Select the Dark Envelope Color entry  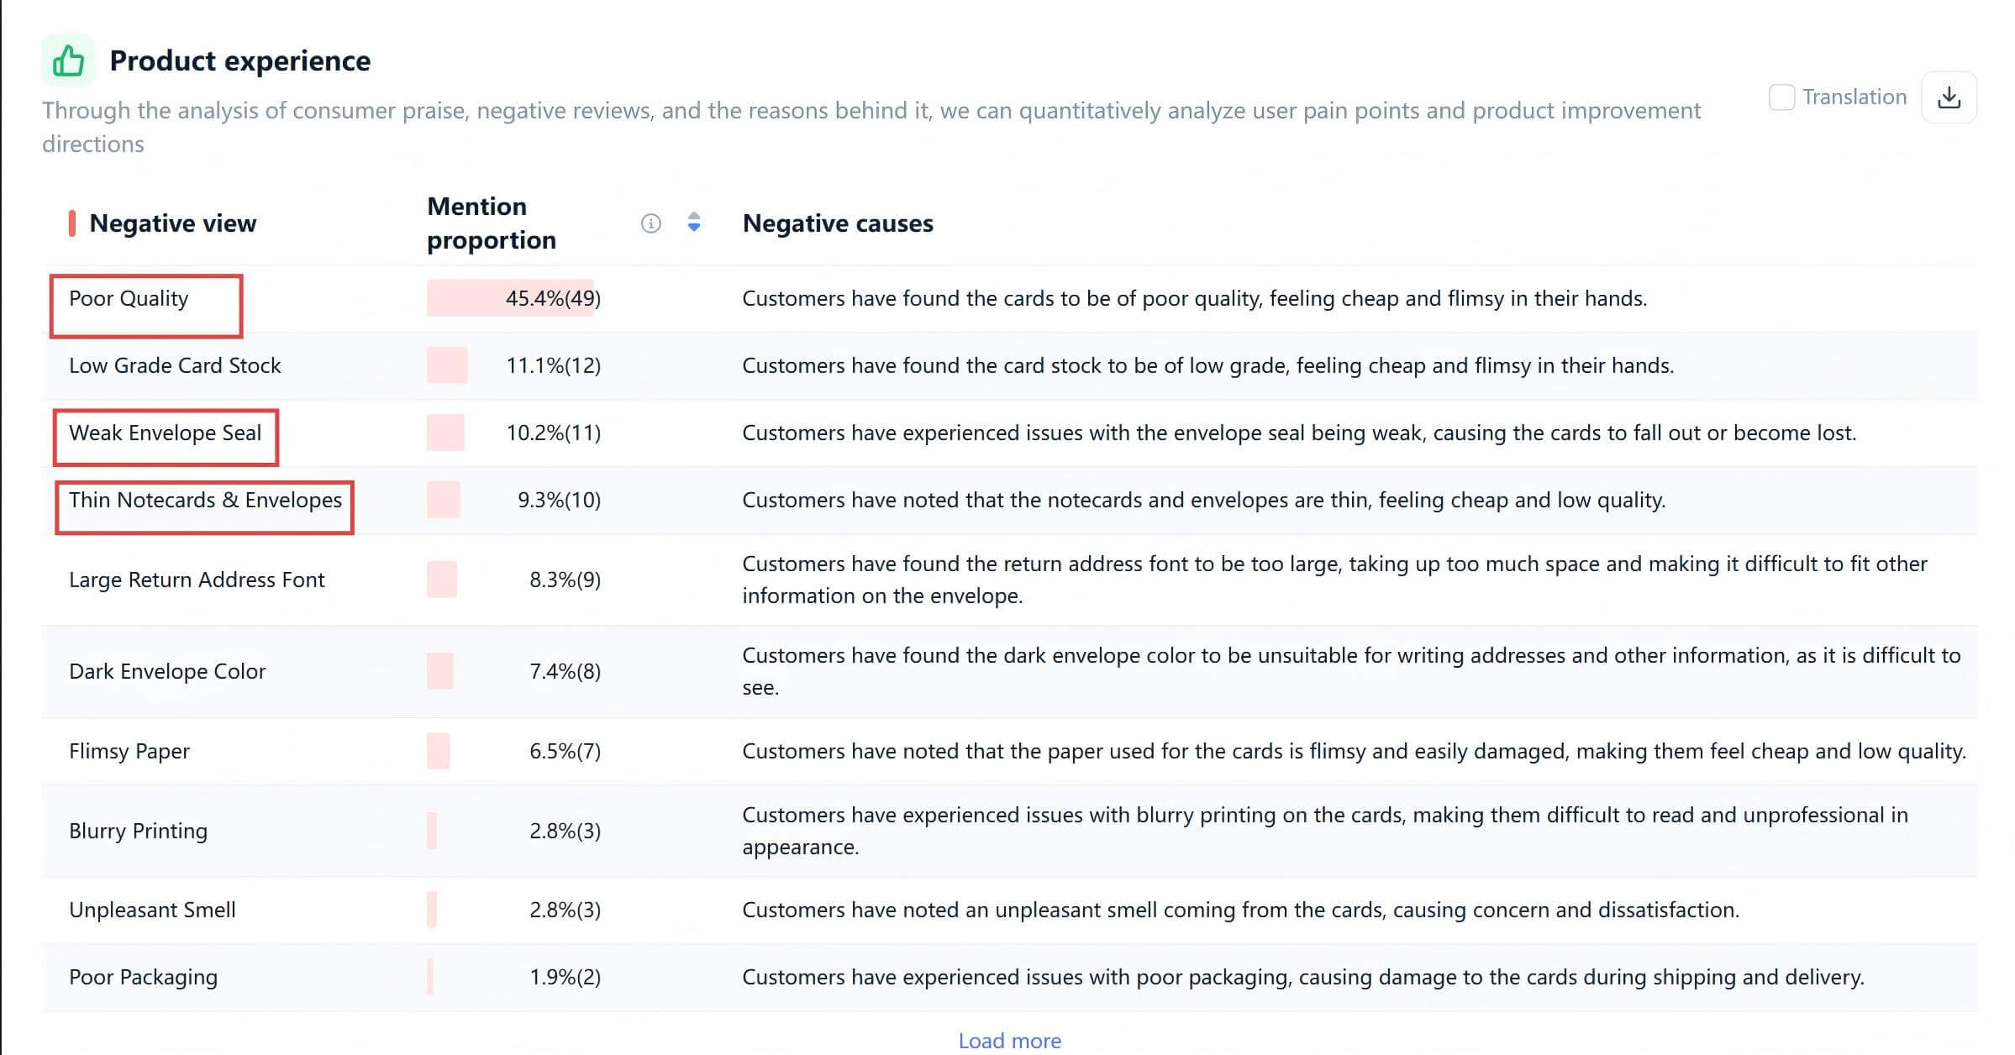point(167,672)
